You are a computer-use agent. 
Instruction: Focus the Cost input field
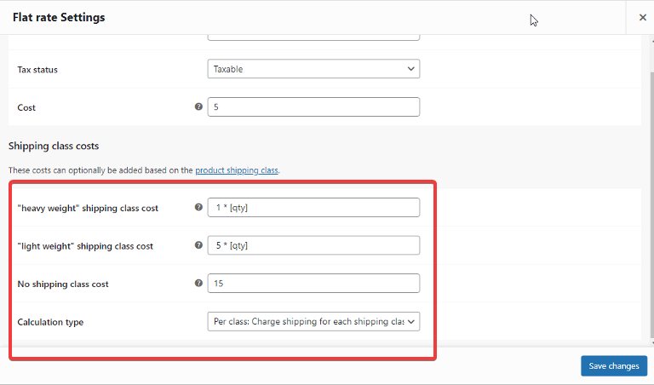tap(313, 106)
